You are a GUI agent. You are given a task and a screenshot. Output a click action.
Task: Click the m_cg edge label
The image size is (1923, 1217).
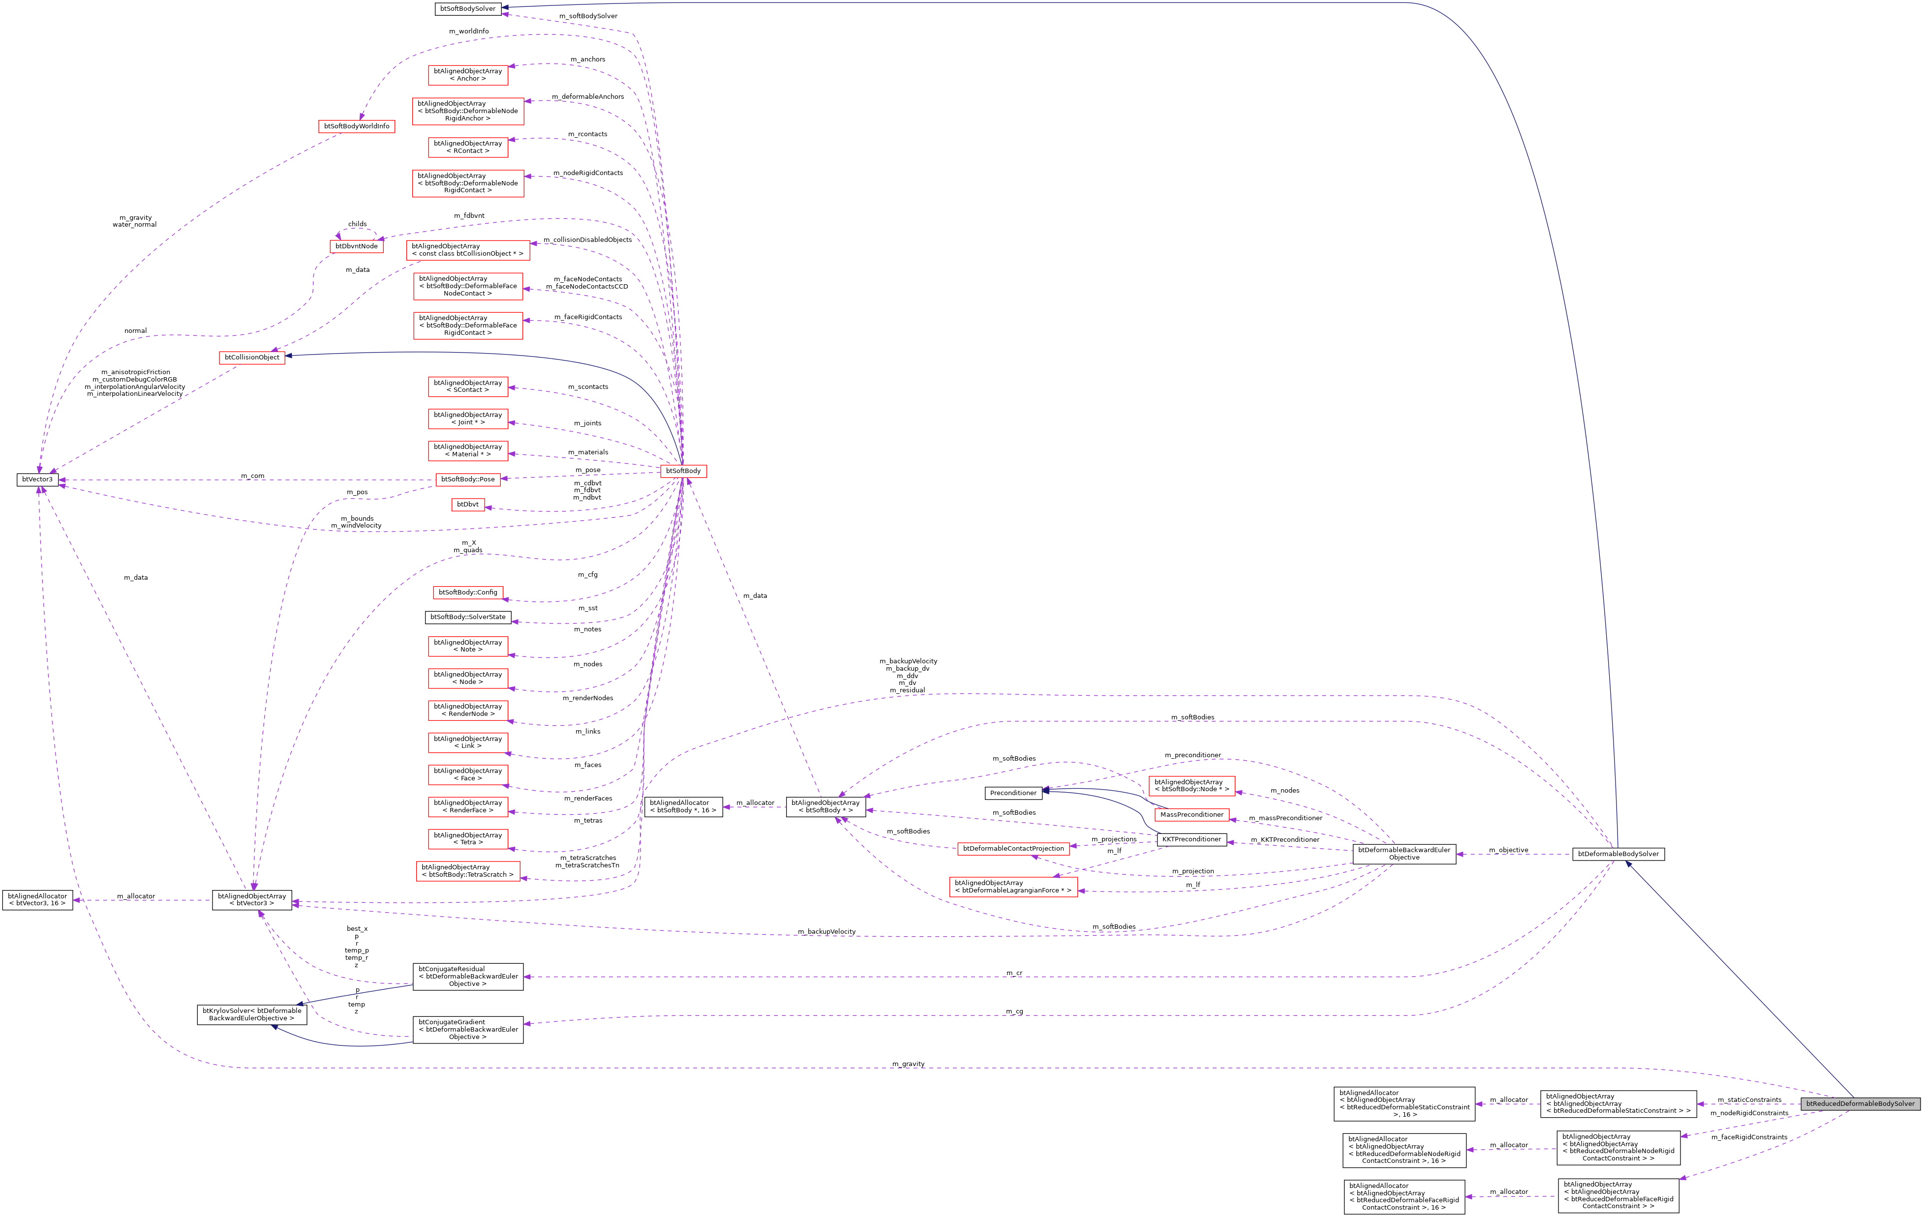coord(1014,1011)
